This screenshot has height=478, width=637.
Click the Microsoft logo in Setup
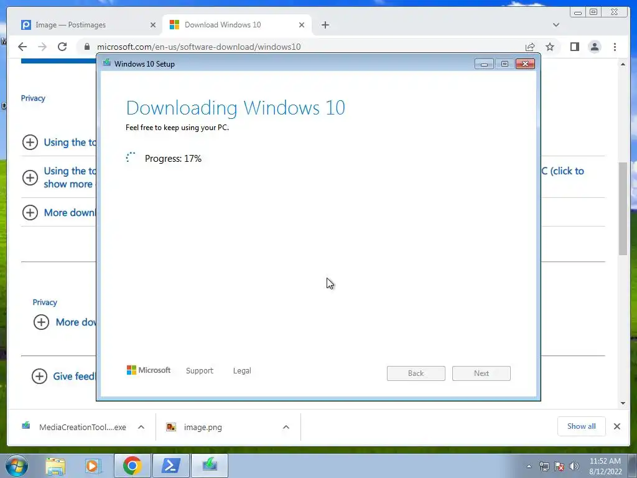coord(149,370)
